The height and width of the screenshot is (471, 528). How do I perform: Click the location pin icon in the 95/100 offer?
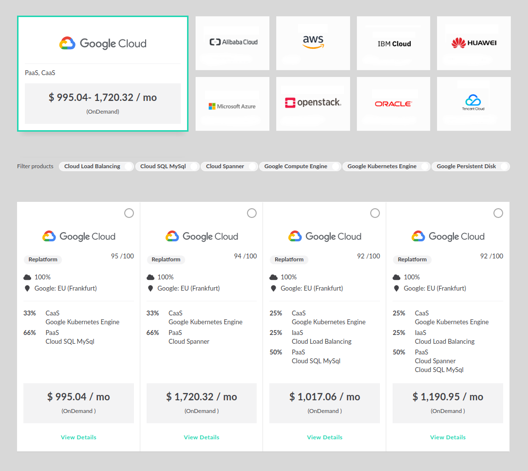click(27, 288)
